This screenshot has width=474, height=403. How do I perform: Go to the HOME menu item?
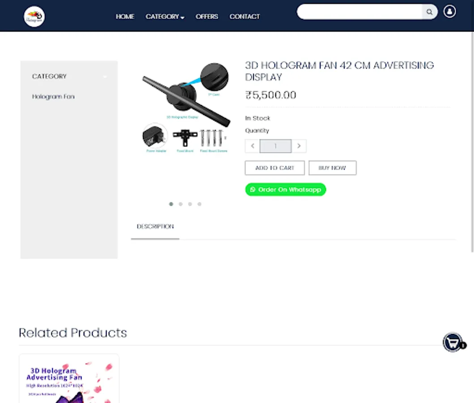pos(125,17)
